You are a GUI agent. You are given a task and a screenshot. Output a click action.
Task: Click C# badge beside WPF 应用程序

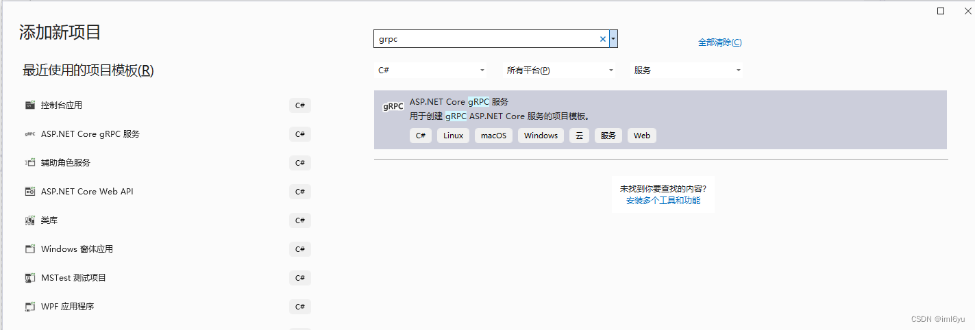click(300, 307)
